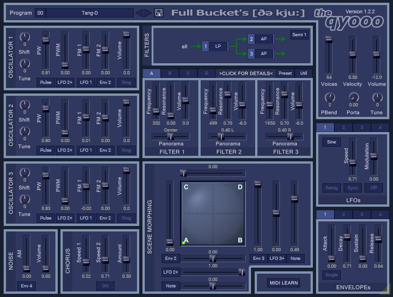This screenshot has width=393, height=297.
Task: Toggle LFO Sync
Action: coord(352,187)
